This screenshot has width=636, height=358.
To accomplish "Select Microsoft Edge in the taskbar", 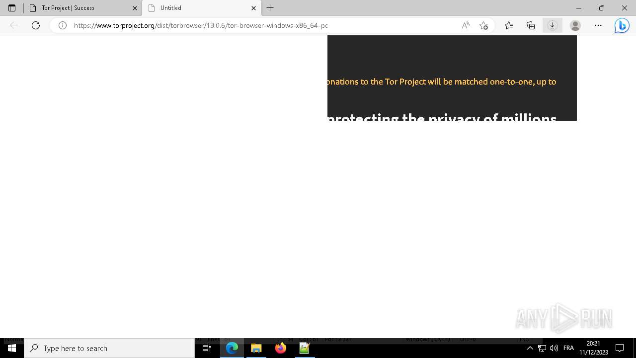I will tap(232, 348).
